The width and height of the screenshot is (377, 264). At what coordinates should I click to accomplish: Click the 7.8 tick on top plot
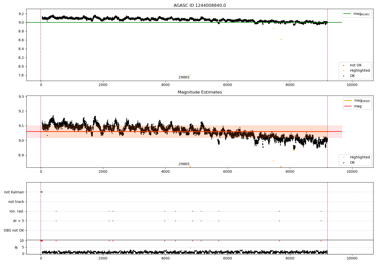coord(21,75)
